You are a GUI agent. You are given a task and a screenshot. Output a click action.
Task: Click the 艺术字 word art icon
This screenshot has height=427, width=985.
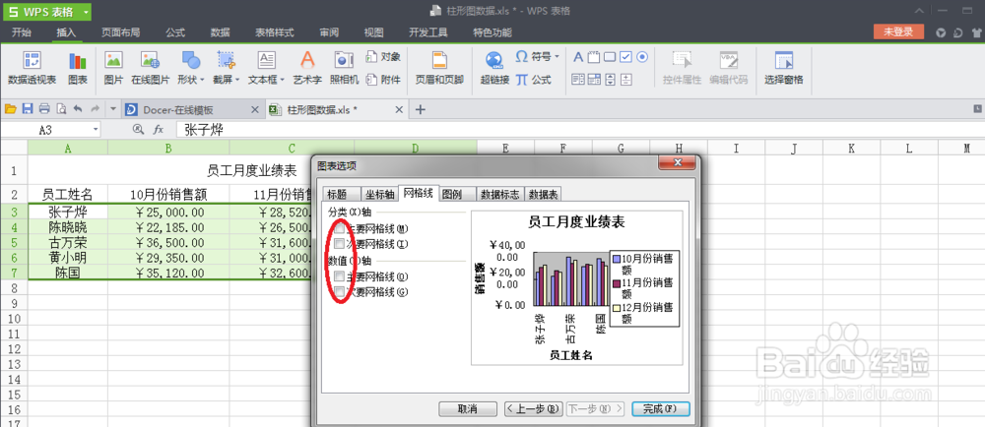pyautogui.click(x=307, y=68)
